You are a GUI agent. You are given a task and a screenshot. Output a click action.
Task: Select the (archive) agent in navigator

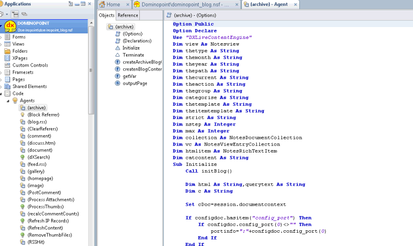[33, 108]
